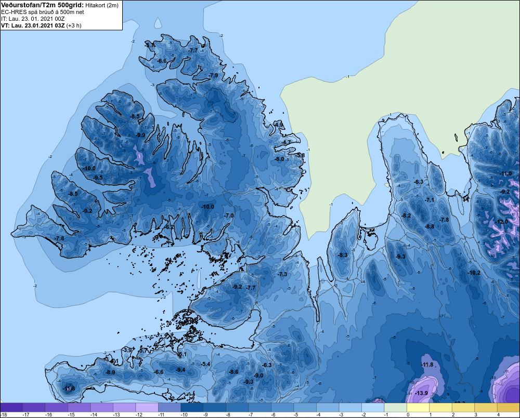Viewport: 520px width, 418px height.
Task: Click the '-9.5' temperature value
Action: 98,178
